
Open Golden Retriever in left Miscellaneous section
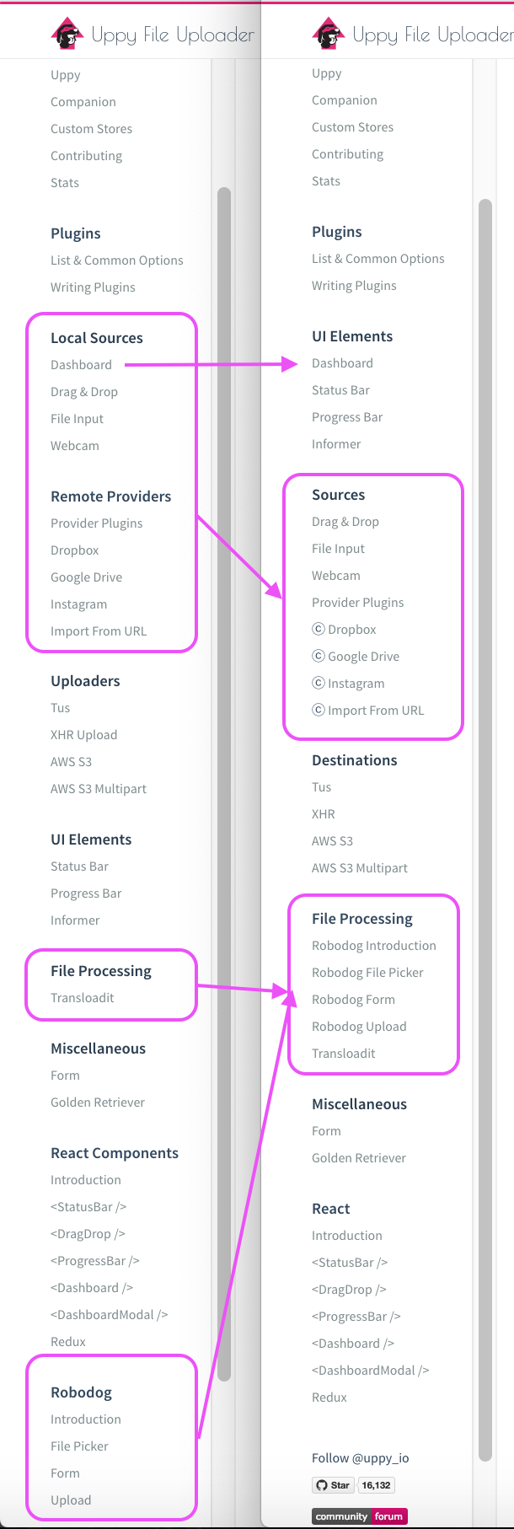point(98,1102)
